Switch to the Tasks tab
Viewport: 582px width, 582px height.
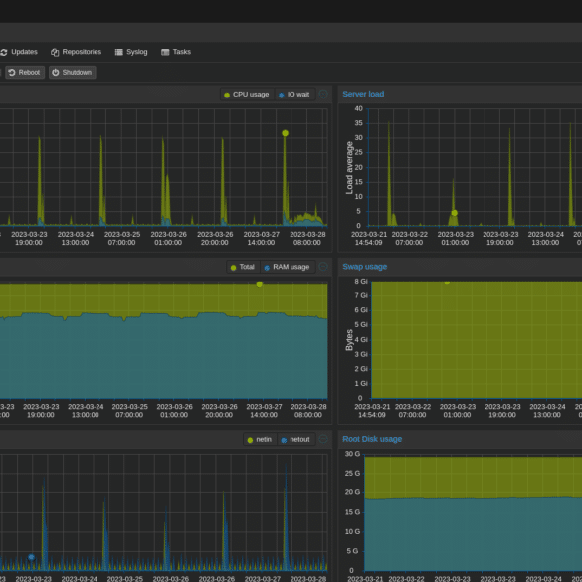[176, 52]
